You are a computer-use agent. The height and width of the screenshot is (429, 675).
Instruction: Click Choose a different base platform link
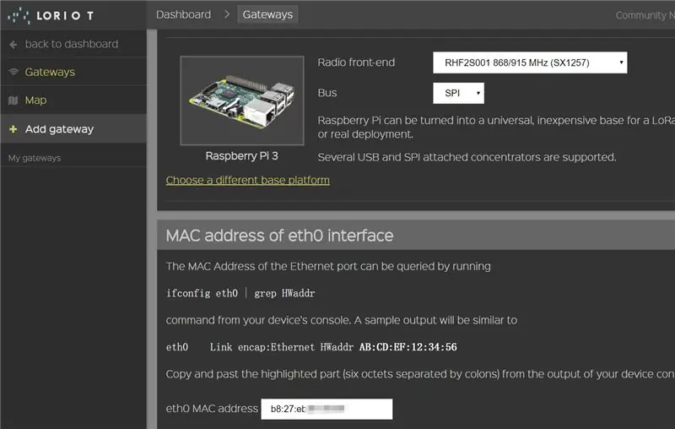coord(248,180)
